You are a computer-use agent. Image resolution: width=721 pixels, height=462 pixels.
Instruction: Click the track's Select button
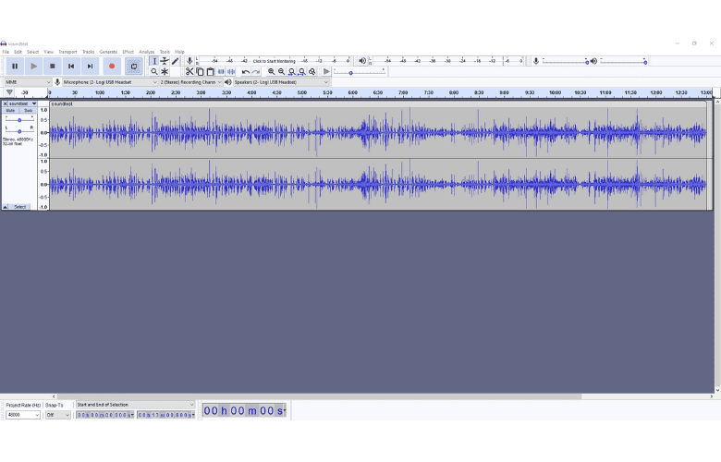(x=19, y=207)
